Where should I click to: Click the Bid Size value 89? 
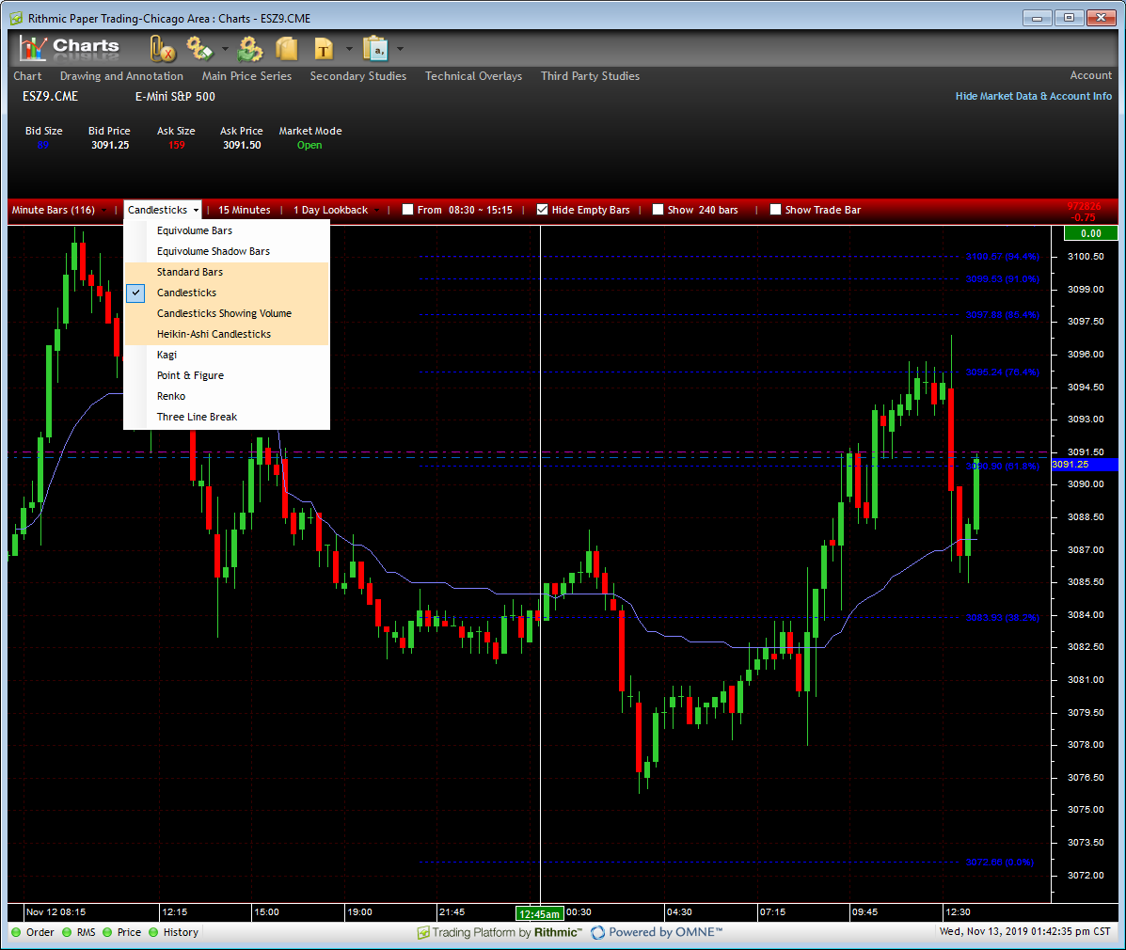point(43,145)
